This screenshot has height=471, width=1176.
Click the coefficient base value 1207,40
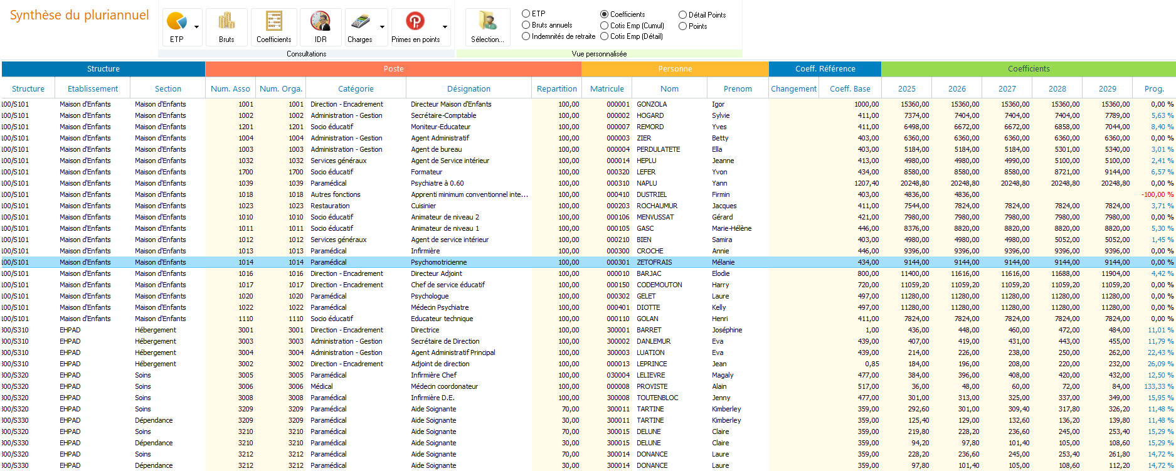point(866,183)
